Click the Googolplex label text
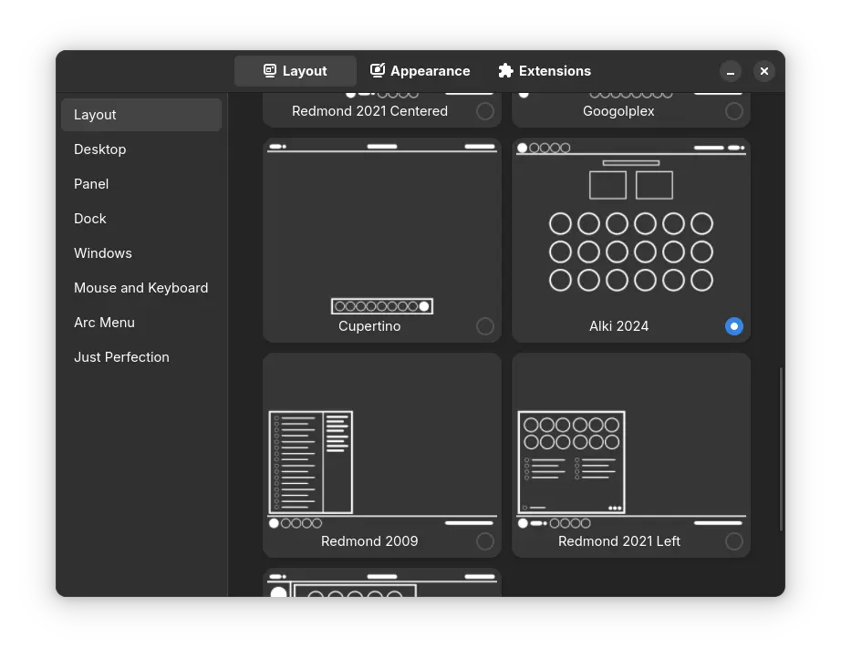Image resolution: width=841 pixels, height=658 pixels. tap(618, 111)
